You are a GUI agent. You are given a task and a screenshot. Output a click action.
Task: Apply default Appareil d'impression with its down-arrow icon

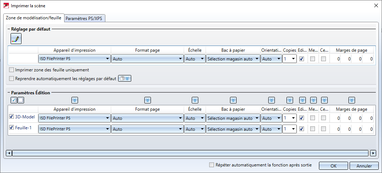[74, 100]
